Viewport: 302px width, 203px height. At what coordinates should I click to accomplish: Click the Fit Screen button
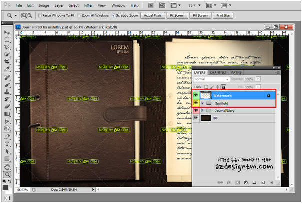tap(177, 15)
